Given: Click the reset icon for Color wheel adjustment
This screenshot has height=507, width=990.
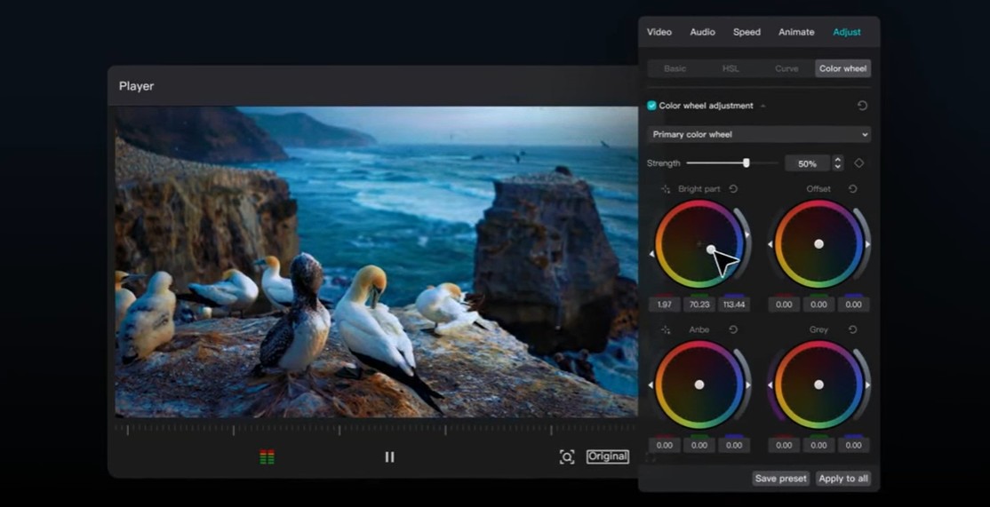Looking at the screenshot, I should (862, 106).
